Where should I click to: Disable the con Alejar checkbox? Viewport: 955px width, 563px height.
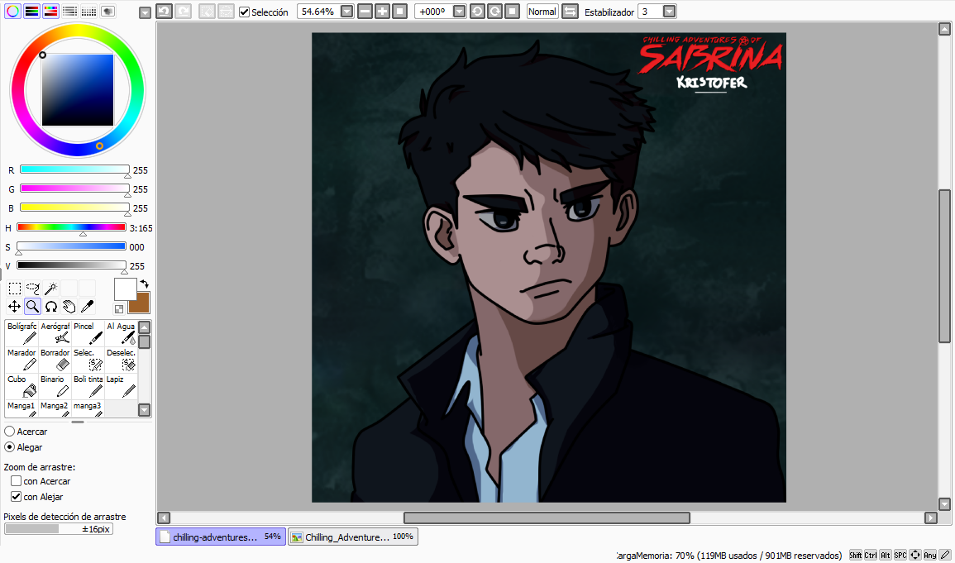tap(17, 497)
